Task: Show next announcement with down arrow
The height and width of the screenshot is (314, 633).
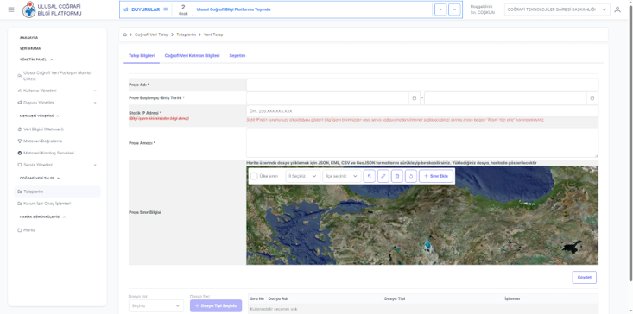Action: (440, 9)
